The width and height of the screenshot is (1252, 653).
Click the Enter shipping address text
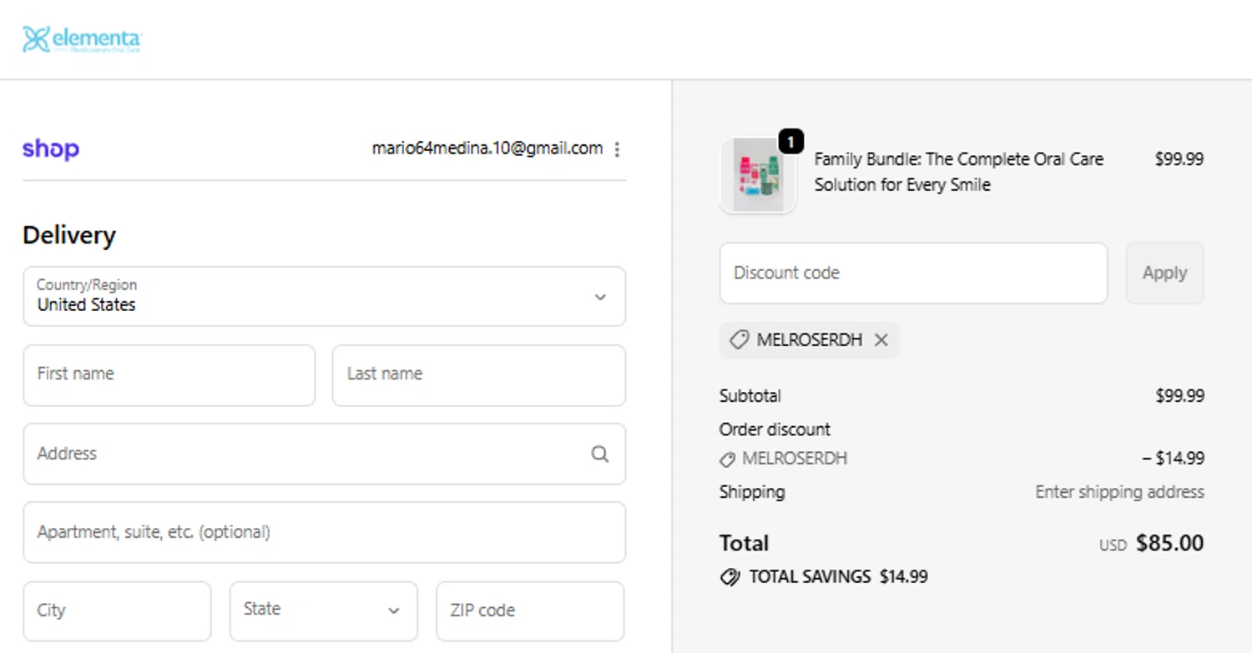point(1119,492)
